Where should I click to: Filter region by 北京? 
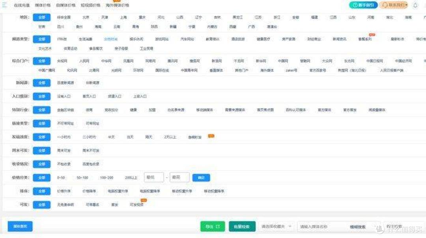[x=86, y=17]
